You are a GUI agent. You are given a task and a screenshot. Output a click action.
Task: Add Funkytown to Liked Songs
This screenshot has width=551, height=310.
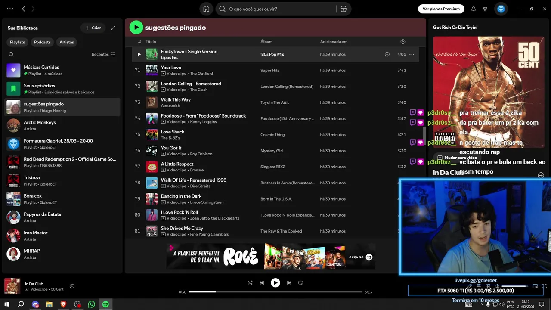[387, 54]
